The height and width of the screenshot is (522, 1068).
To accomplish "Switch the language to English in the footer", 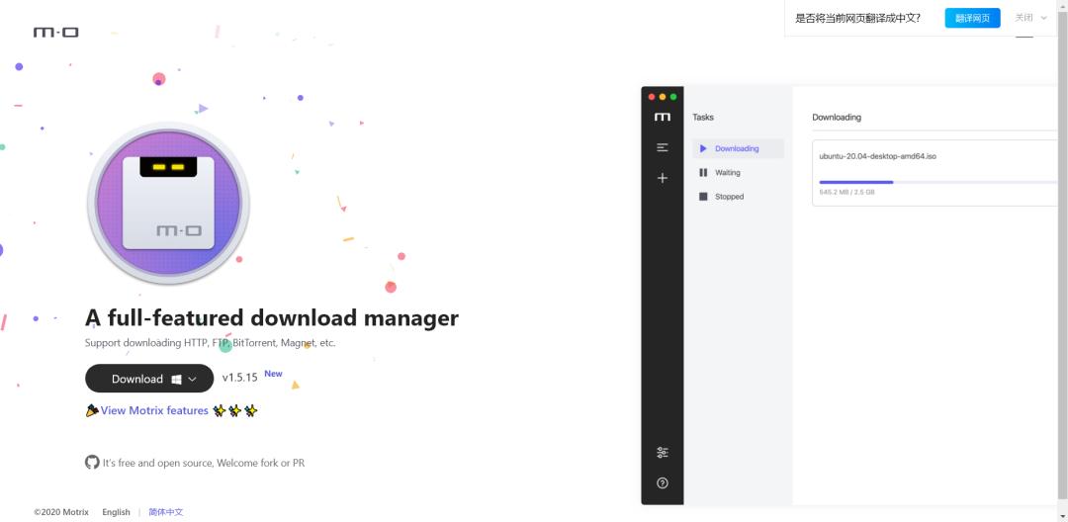I will click(116, 512).
